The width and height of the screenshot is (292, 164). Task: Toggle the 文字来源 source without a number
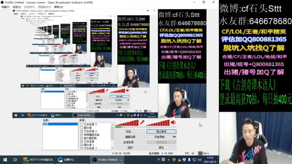81,141
